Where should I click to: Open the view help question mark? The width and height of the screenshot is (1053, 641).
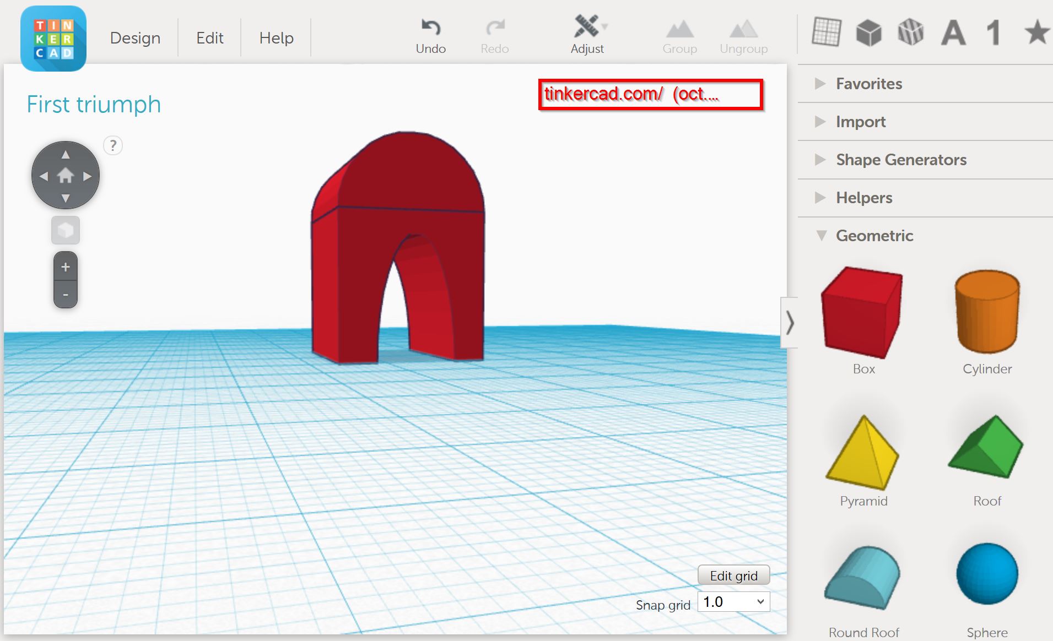click(x=113, y=145)
